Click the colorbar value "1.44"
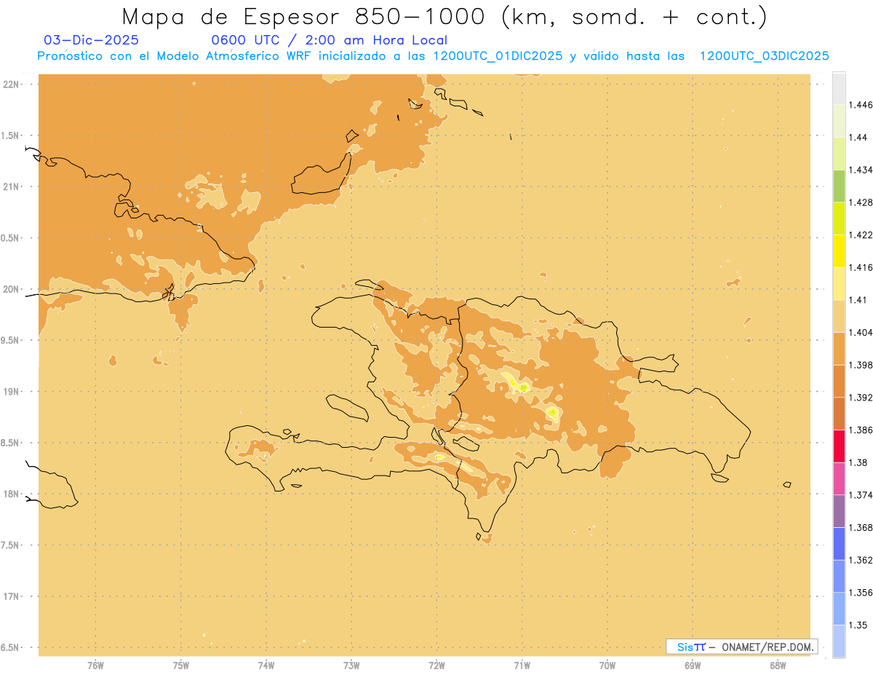Screen dimensions: 873x675 (858, 138)
